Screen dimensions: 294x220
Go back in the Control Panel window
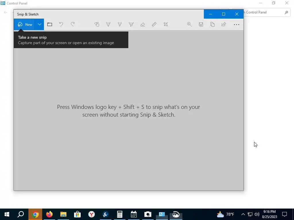(5, 12)
